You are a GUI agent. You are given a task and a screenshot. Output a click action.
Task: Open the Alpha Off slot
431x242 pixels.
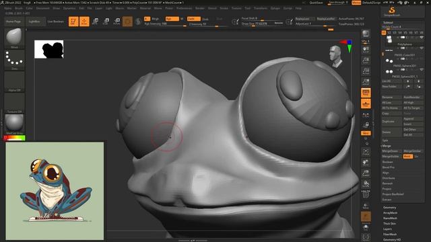[x=14, y=81]
